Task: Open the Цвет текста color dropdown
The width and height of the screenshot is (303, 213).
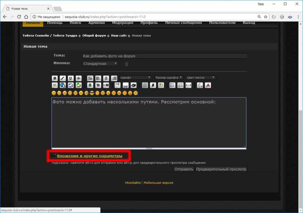Action: 201,78
